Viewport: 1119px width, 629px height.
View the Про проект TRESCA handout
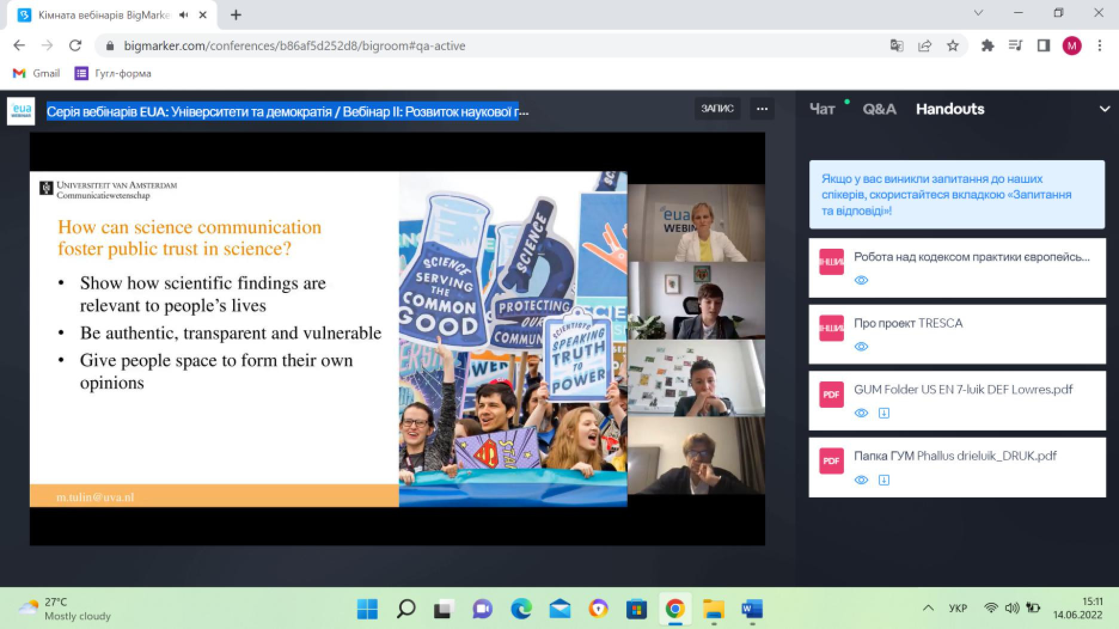tap(861, 347)
